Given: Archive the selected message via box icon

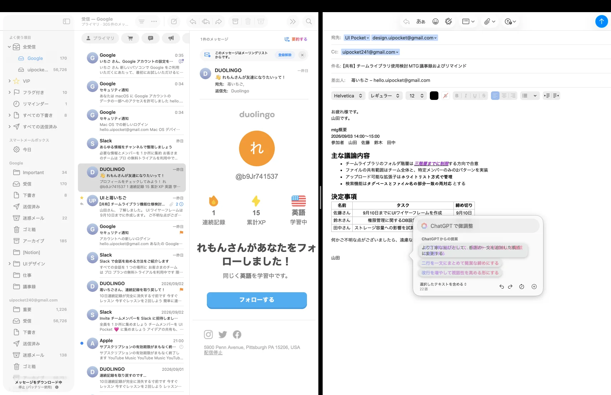Looking at the screenshot, I should [x=235, y=21].
